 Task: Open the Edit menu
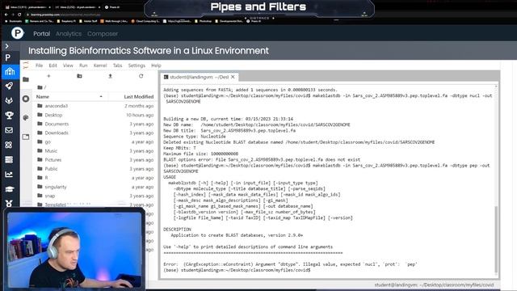[x=53, y=65]
